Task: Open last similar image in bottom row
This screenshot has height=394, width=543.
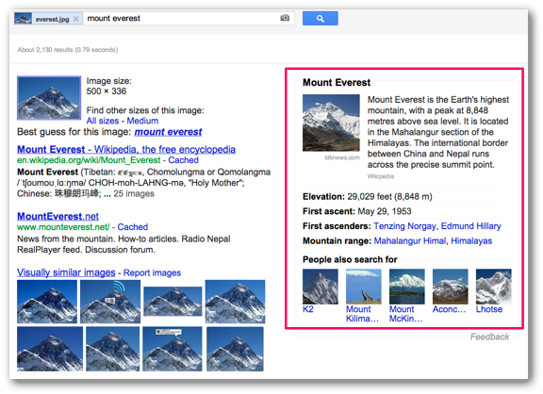Action: tap(235, 349)
